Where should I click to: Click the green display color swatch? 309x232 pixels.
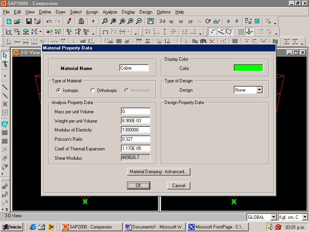click(x=248, y=68)
